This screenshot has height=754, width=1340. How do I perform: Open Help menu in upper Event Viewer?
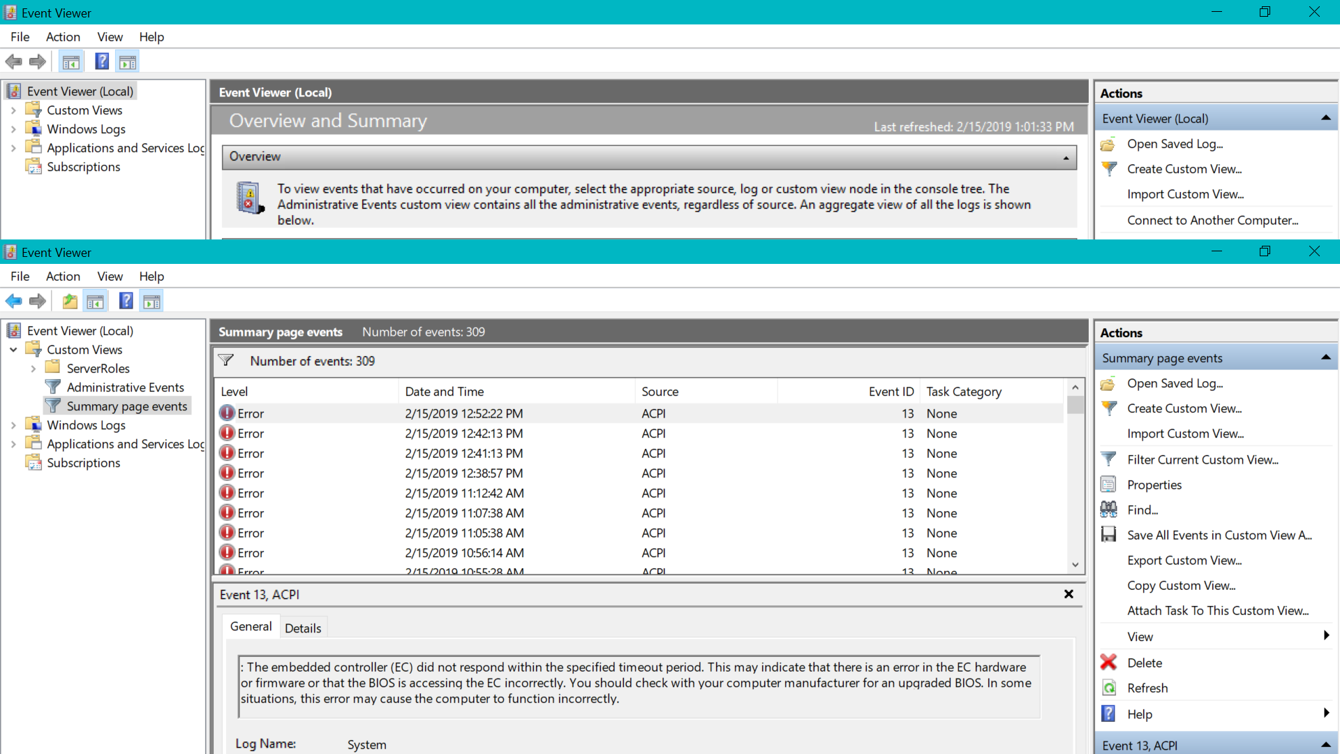click(151, 37)
